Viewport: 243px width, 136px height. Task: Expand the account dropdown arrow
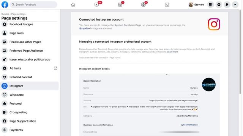tap(235, 5)
